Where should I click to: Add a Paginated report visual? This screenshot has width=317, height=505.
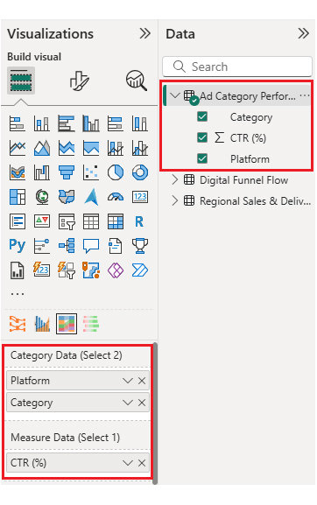(x=18, y=270)
